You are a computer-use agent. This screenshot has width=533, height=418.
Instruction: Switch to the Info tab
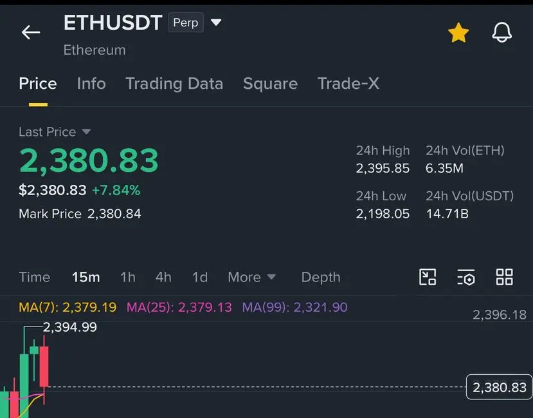(x=91, y=83)
